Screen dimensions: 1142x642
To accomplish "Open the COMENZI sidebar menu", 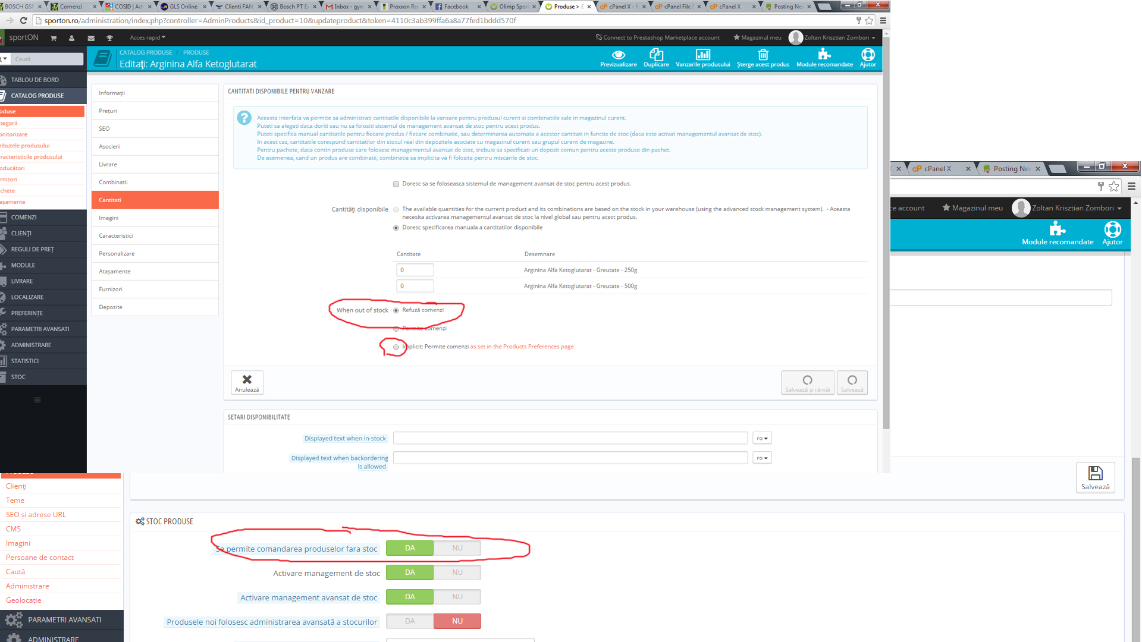I will pyautogui.click(x=24, y=218).
